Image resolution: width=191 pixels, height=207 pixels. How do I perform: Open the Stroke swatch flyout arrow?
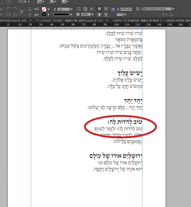coord(49,14)
